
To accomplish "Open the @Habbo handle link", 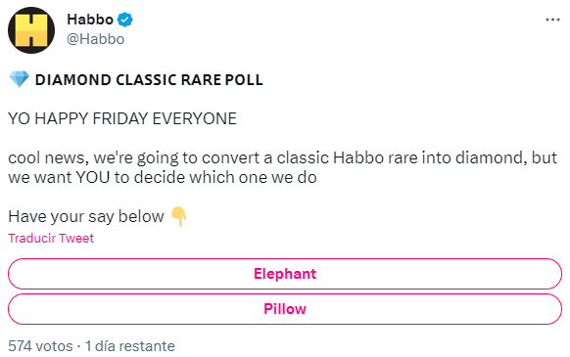I will 96,39.
